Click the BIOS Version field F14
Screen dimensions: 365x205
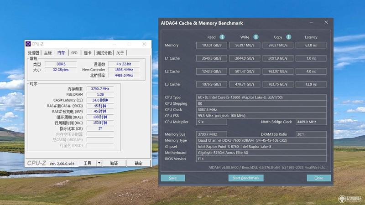261,159
